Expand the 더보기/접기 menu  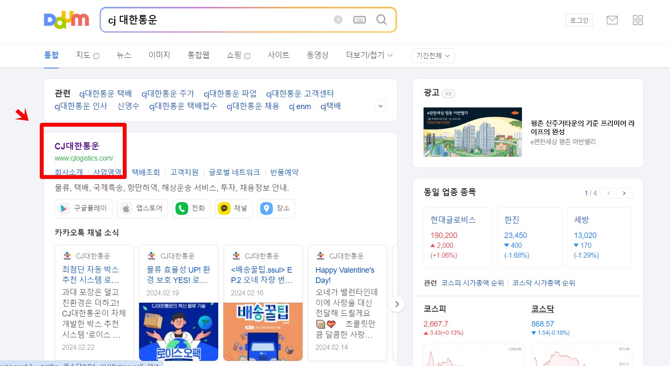[x=369, y=55]
